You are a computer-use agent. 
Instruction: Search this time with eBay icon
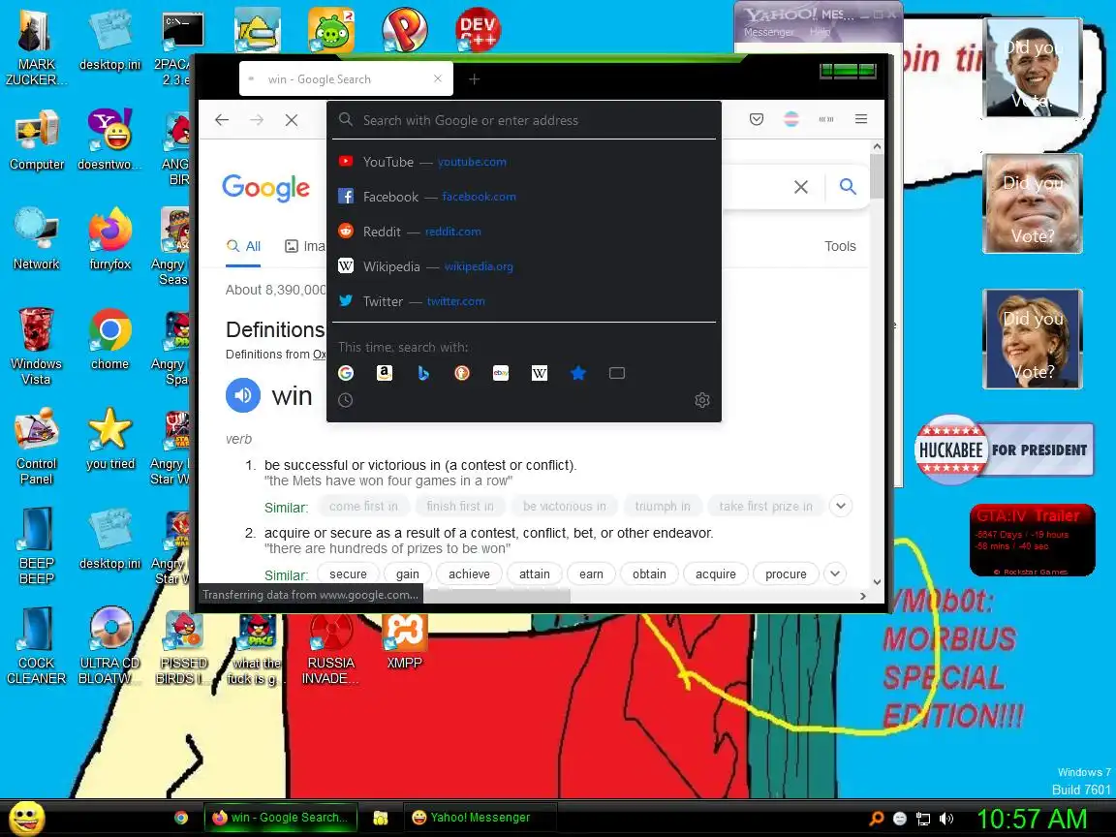click(500, 373)
